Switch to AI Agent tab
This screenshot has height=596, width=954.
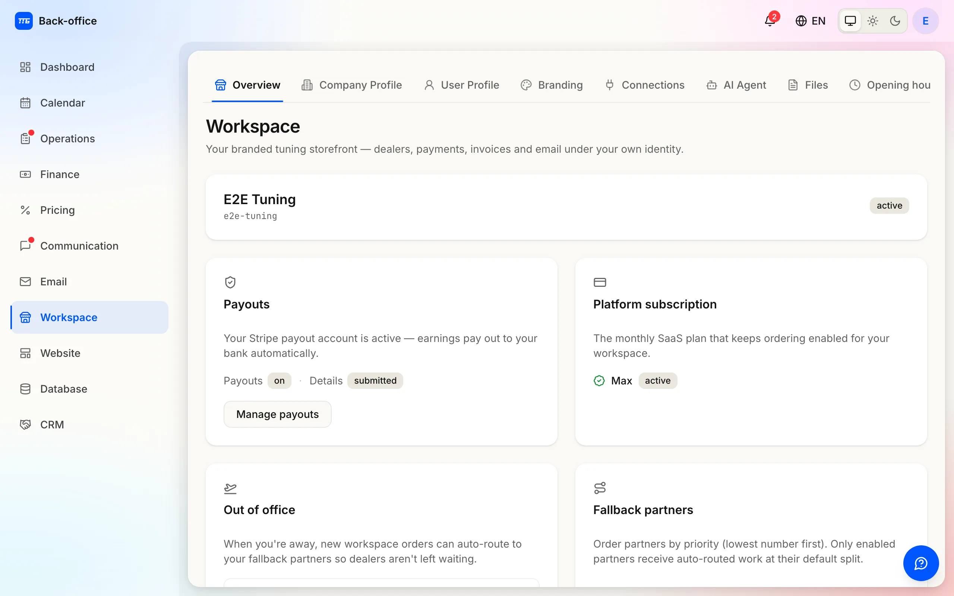pyautogui.click(x=736, y=85)
